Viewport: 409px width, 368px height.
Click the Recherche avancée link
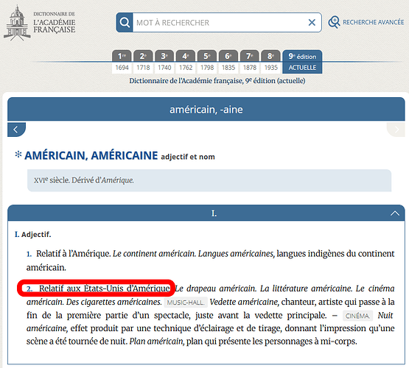pyautogui.click(x=374, y=22)
